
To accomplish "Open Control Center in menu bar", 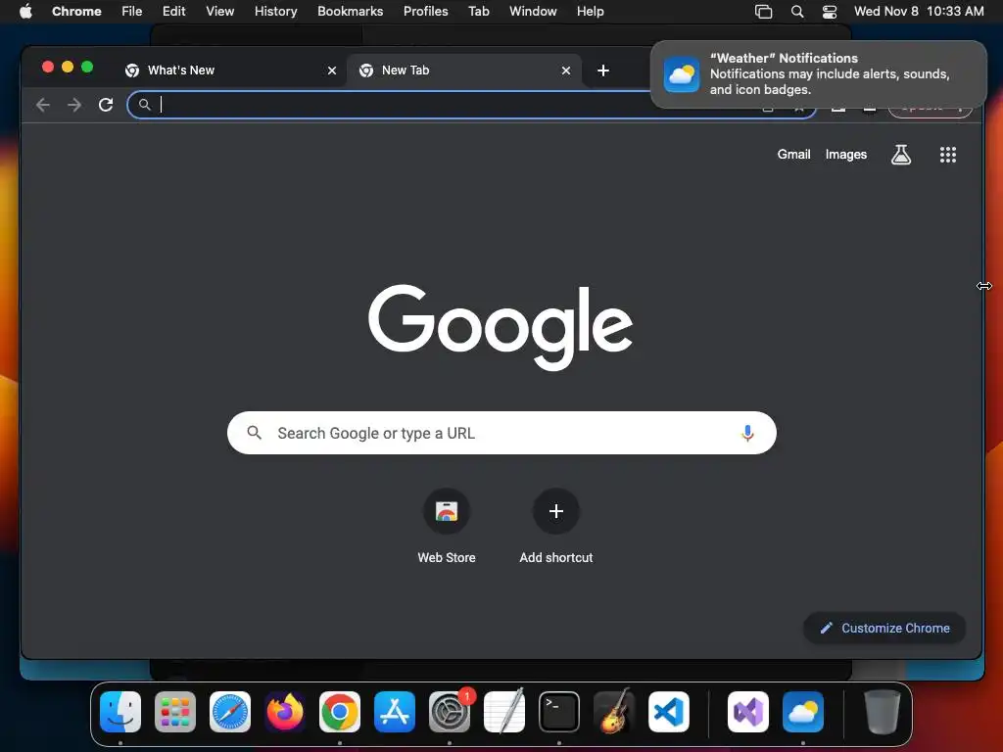I will 829,12.
